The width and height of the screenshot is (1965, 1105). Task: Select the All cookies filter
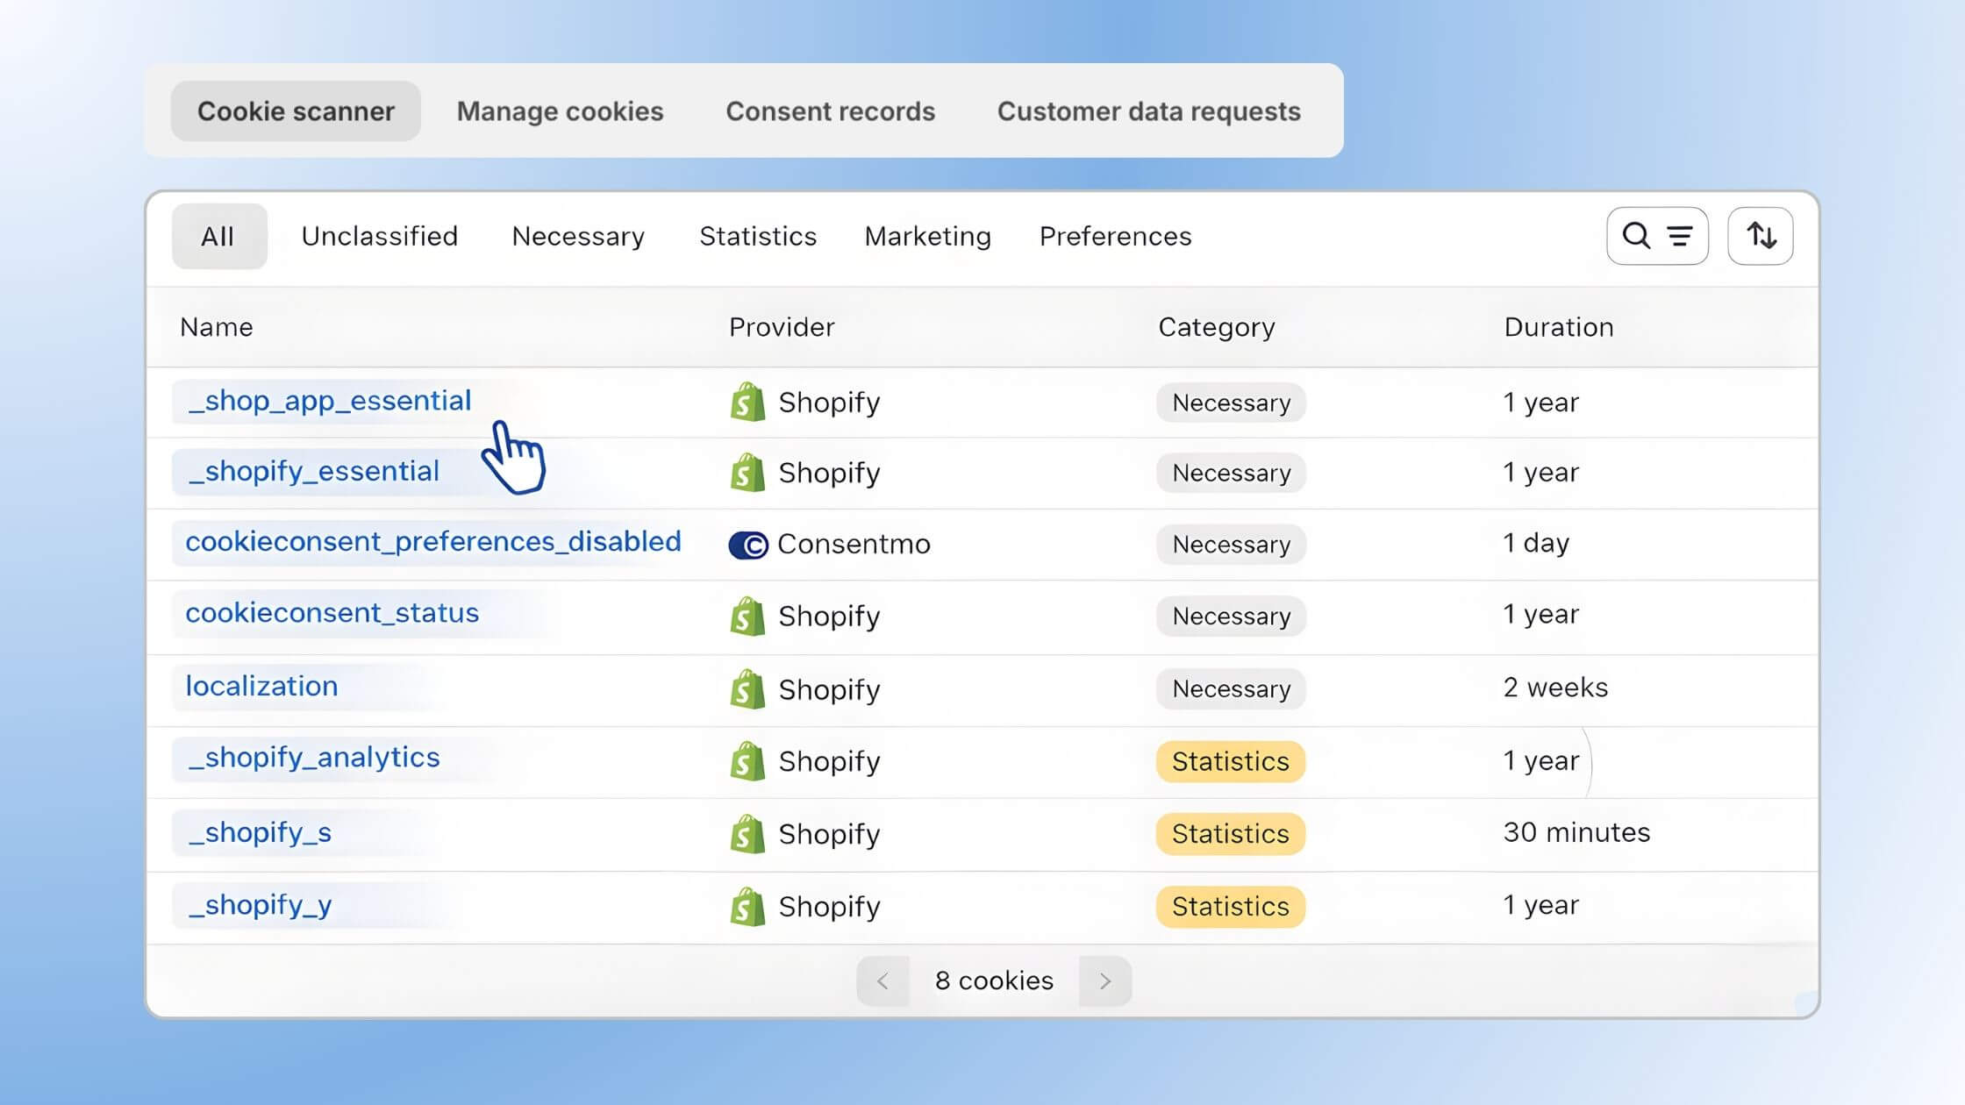[x=218, y=235]
